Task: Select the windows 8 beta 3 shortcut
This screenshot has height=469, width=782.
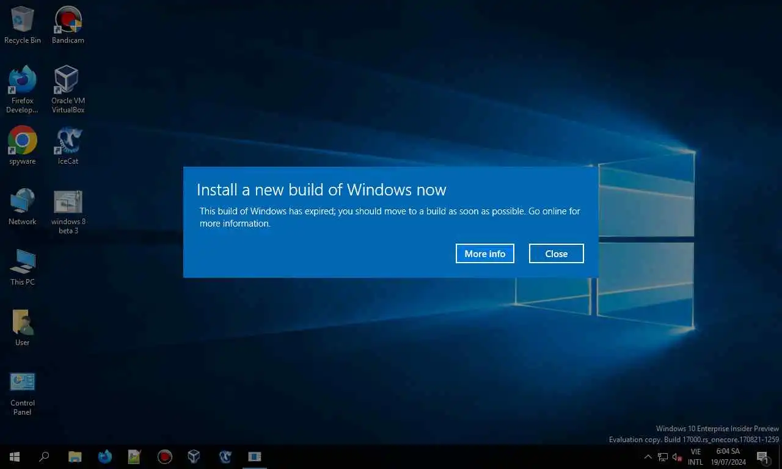Action: click(68, 211)
